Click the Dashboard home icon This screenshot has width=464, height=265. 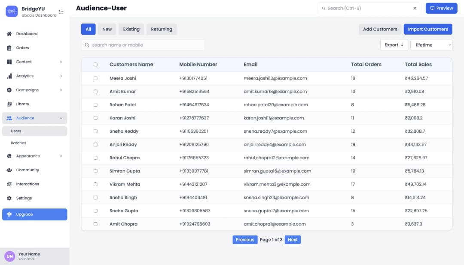click(9, 33)
